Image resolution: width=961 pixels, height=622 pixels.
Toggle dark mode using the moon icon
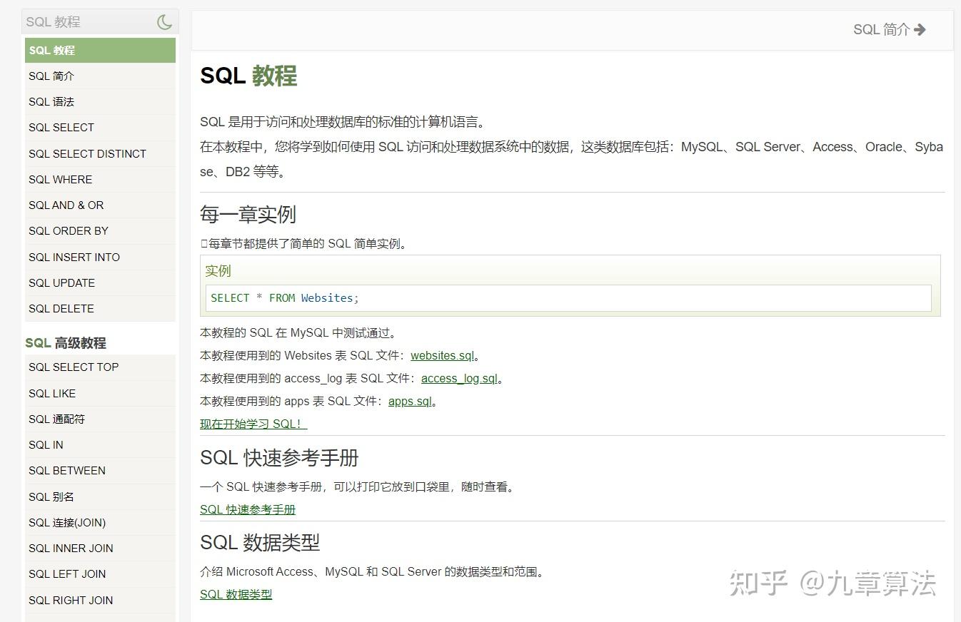point(164,21)
